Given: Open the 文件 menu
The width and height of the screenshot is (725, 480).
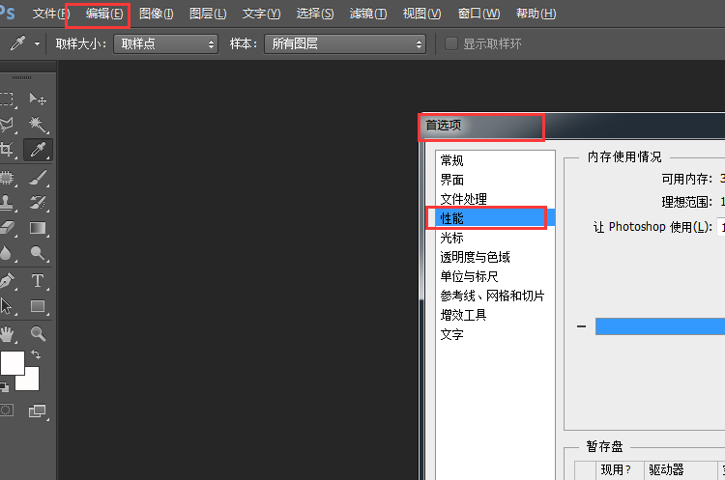Looking at the screenshot, I should tap(51, 14).
